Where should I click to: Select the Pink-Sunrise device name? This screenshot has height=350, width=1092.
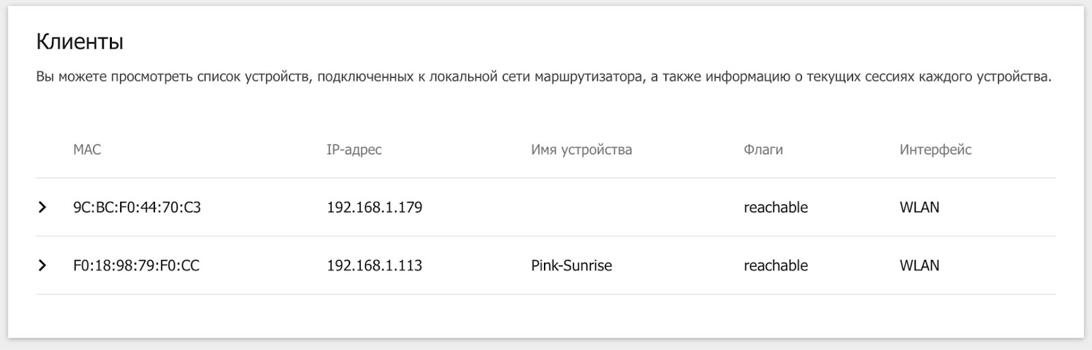(x=571, y=265)
